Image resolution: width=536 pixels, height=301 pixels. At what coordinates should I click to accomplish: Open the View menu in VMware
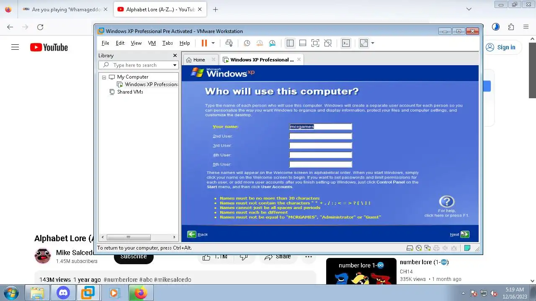click(x=136, y=43)
